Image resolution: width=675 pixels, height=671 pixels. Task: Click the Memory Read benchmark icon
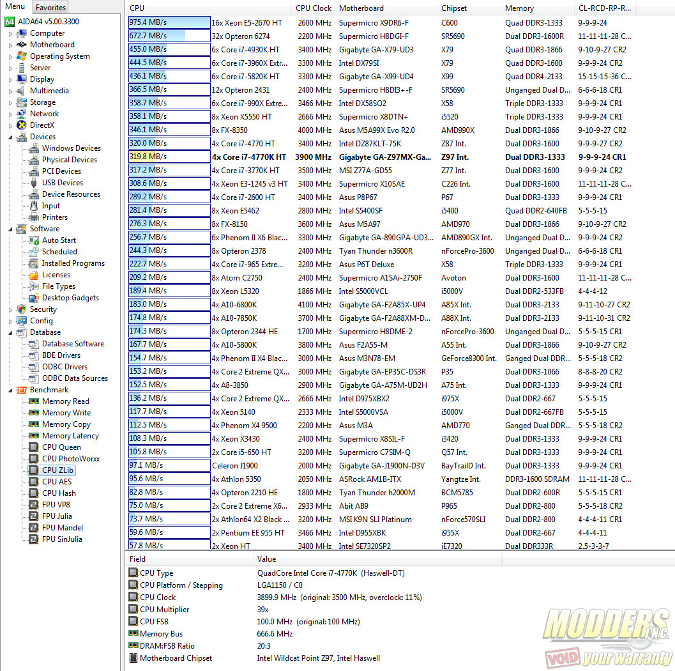tap(34, 401)
